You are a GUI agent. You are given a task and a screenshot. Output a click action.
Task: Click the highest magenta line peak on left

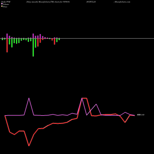click(29, 98)
